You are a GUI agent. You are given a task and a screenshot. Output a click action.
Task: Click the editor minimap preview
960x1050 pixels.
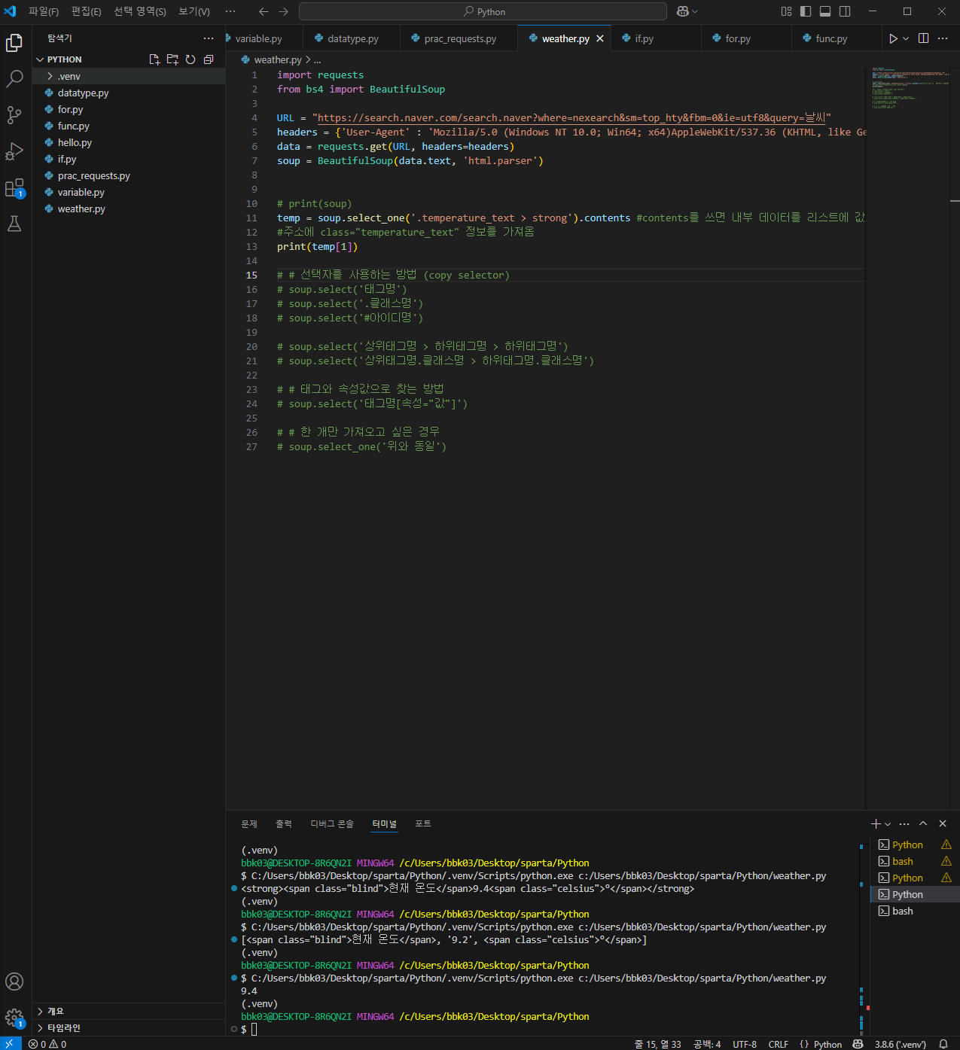(x=911, y=88)
